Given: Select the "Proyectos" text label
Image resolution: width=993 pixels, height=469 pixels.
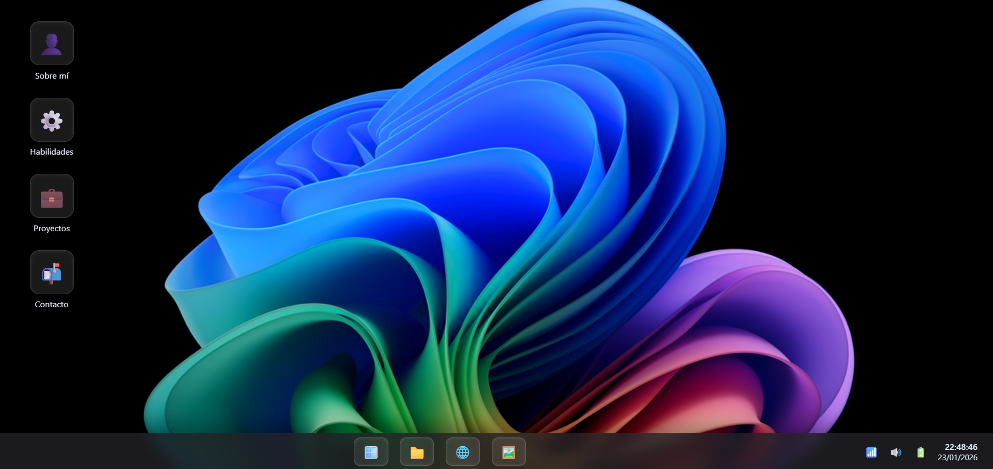Looking at the screenshot, I should [52, 229].
